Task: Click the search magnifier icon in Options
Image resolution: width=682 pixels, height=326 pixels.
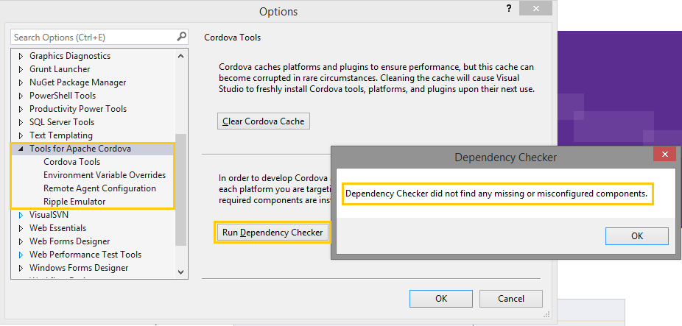Action: tap(182, 36)
